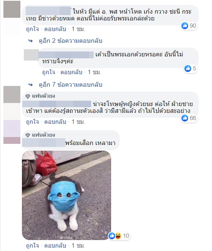This screenshot has height=251, width=212.
Task: Reply to the top comment with ตอบกลับ
Action: tap(55, 29)
